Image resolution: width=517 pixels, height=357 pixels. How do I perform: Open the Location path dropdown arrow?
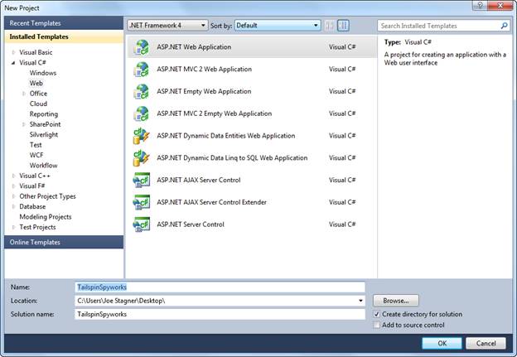pos(360,301)
